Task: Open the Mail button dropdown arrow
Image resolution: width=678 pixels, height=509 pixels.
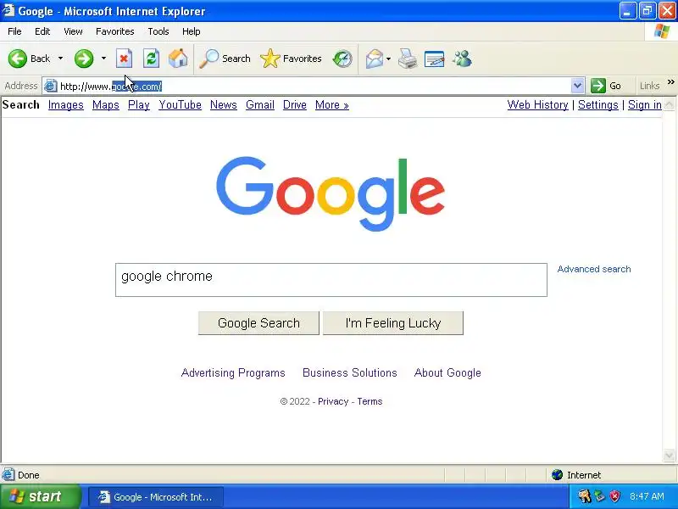Action: tap(388, 59)
